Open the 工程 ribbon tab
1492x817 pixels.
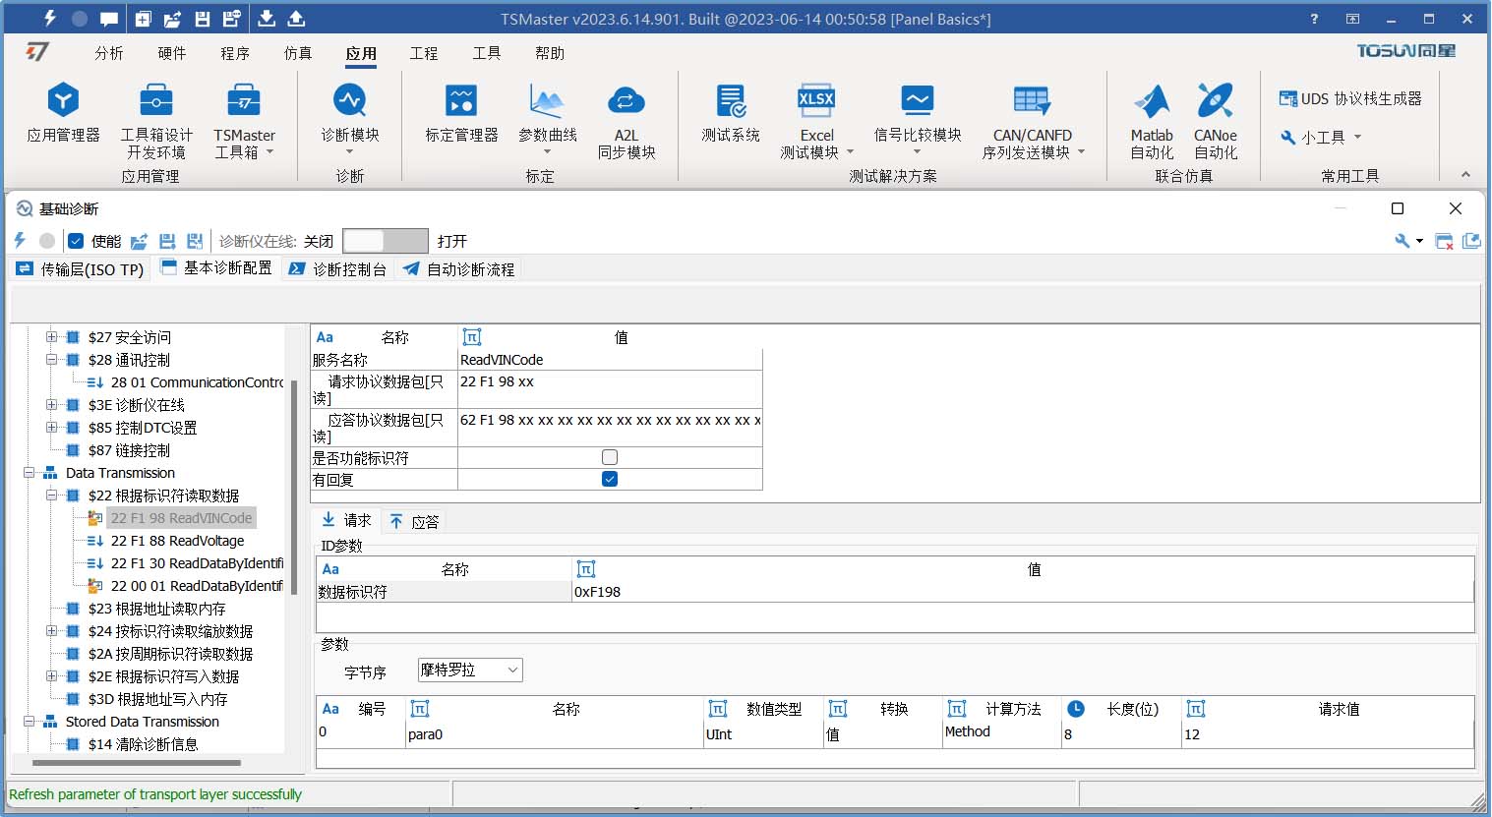tap(424, 53)
